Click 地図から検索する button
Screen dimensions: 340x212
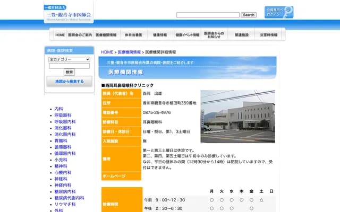tap(69, 81)
